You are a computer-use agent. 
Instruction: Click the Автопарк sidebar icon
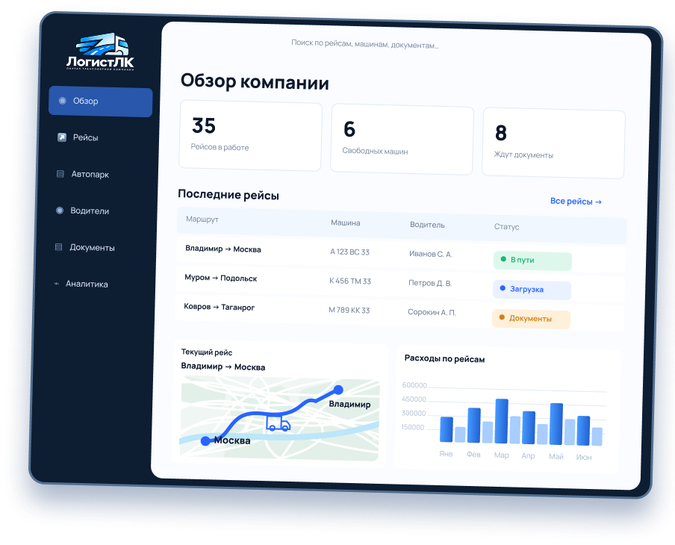(60, 174)
